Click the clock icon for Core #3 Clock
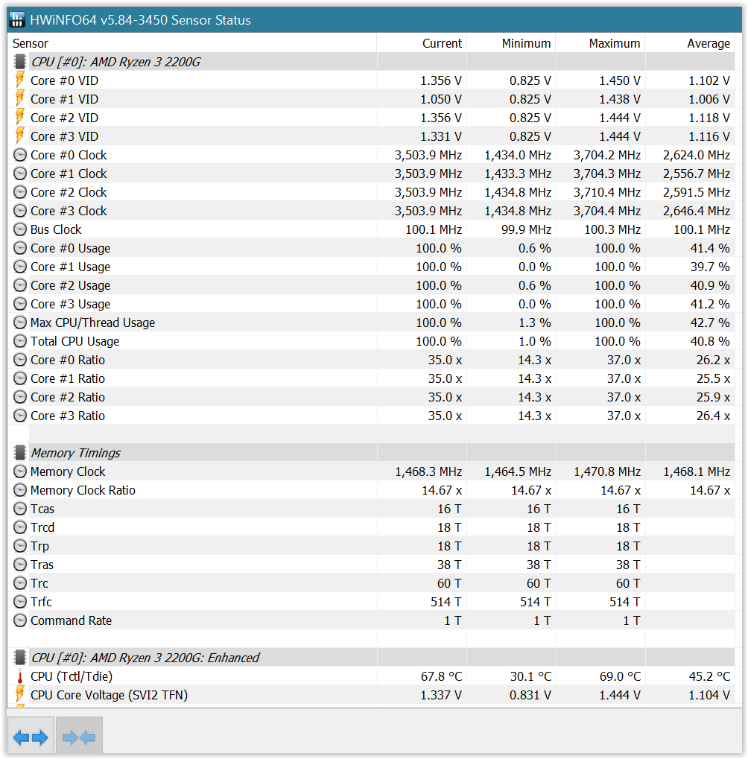 point(20,211)
